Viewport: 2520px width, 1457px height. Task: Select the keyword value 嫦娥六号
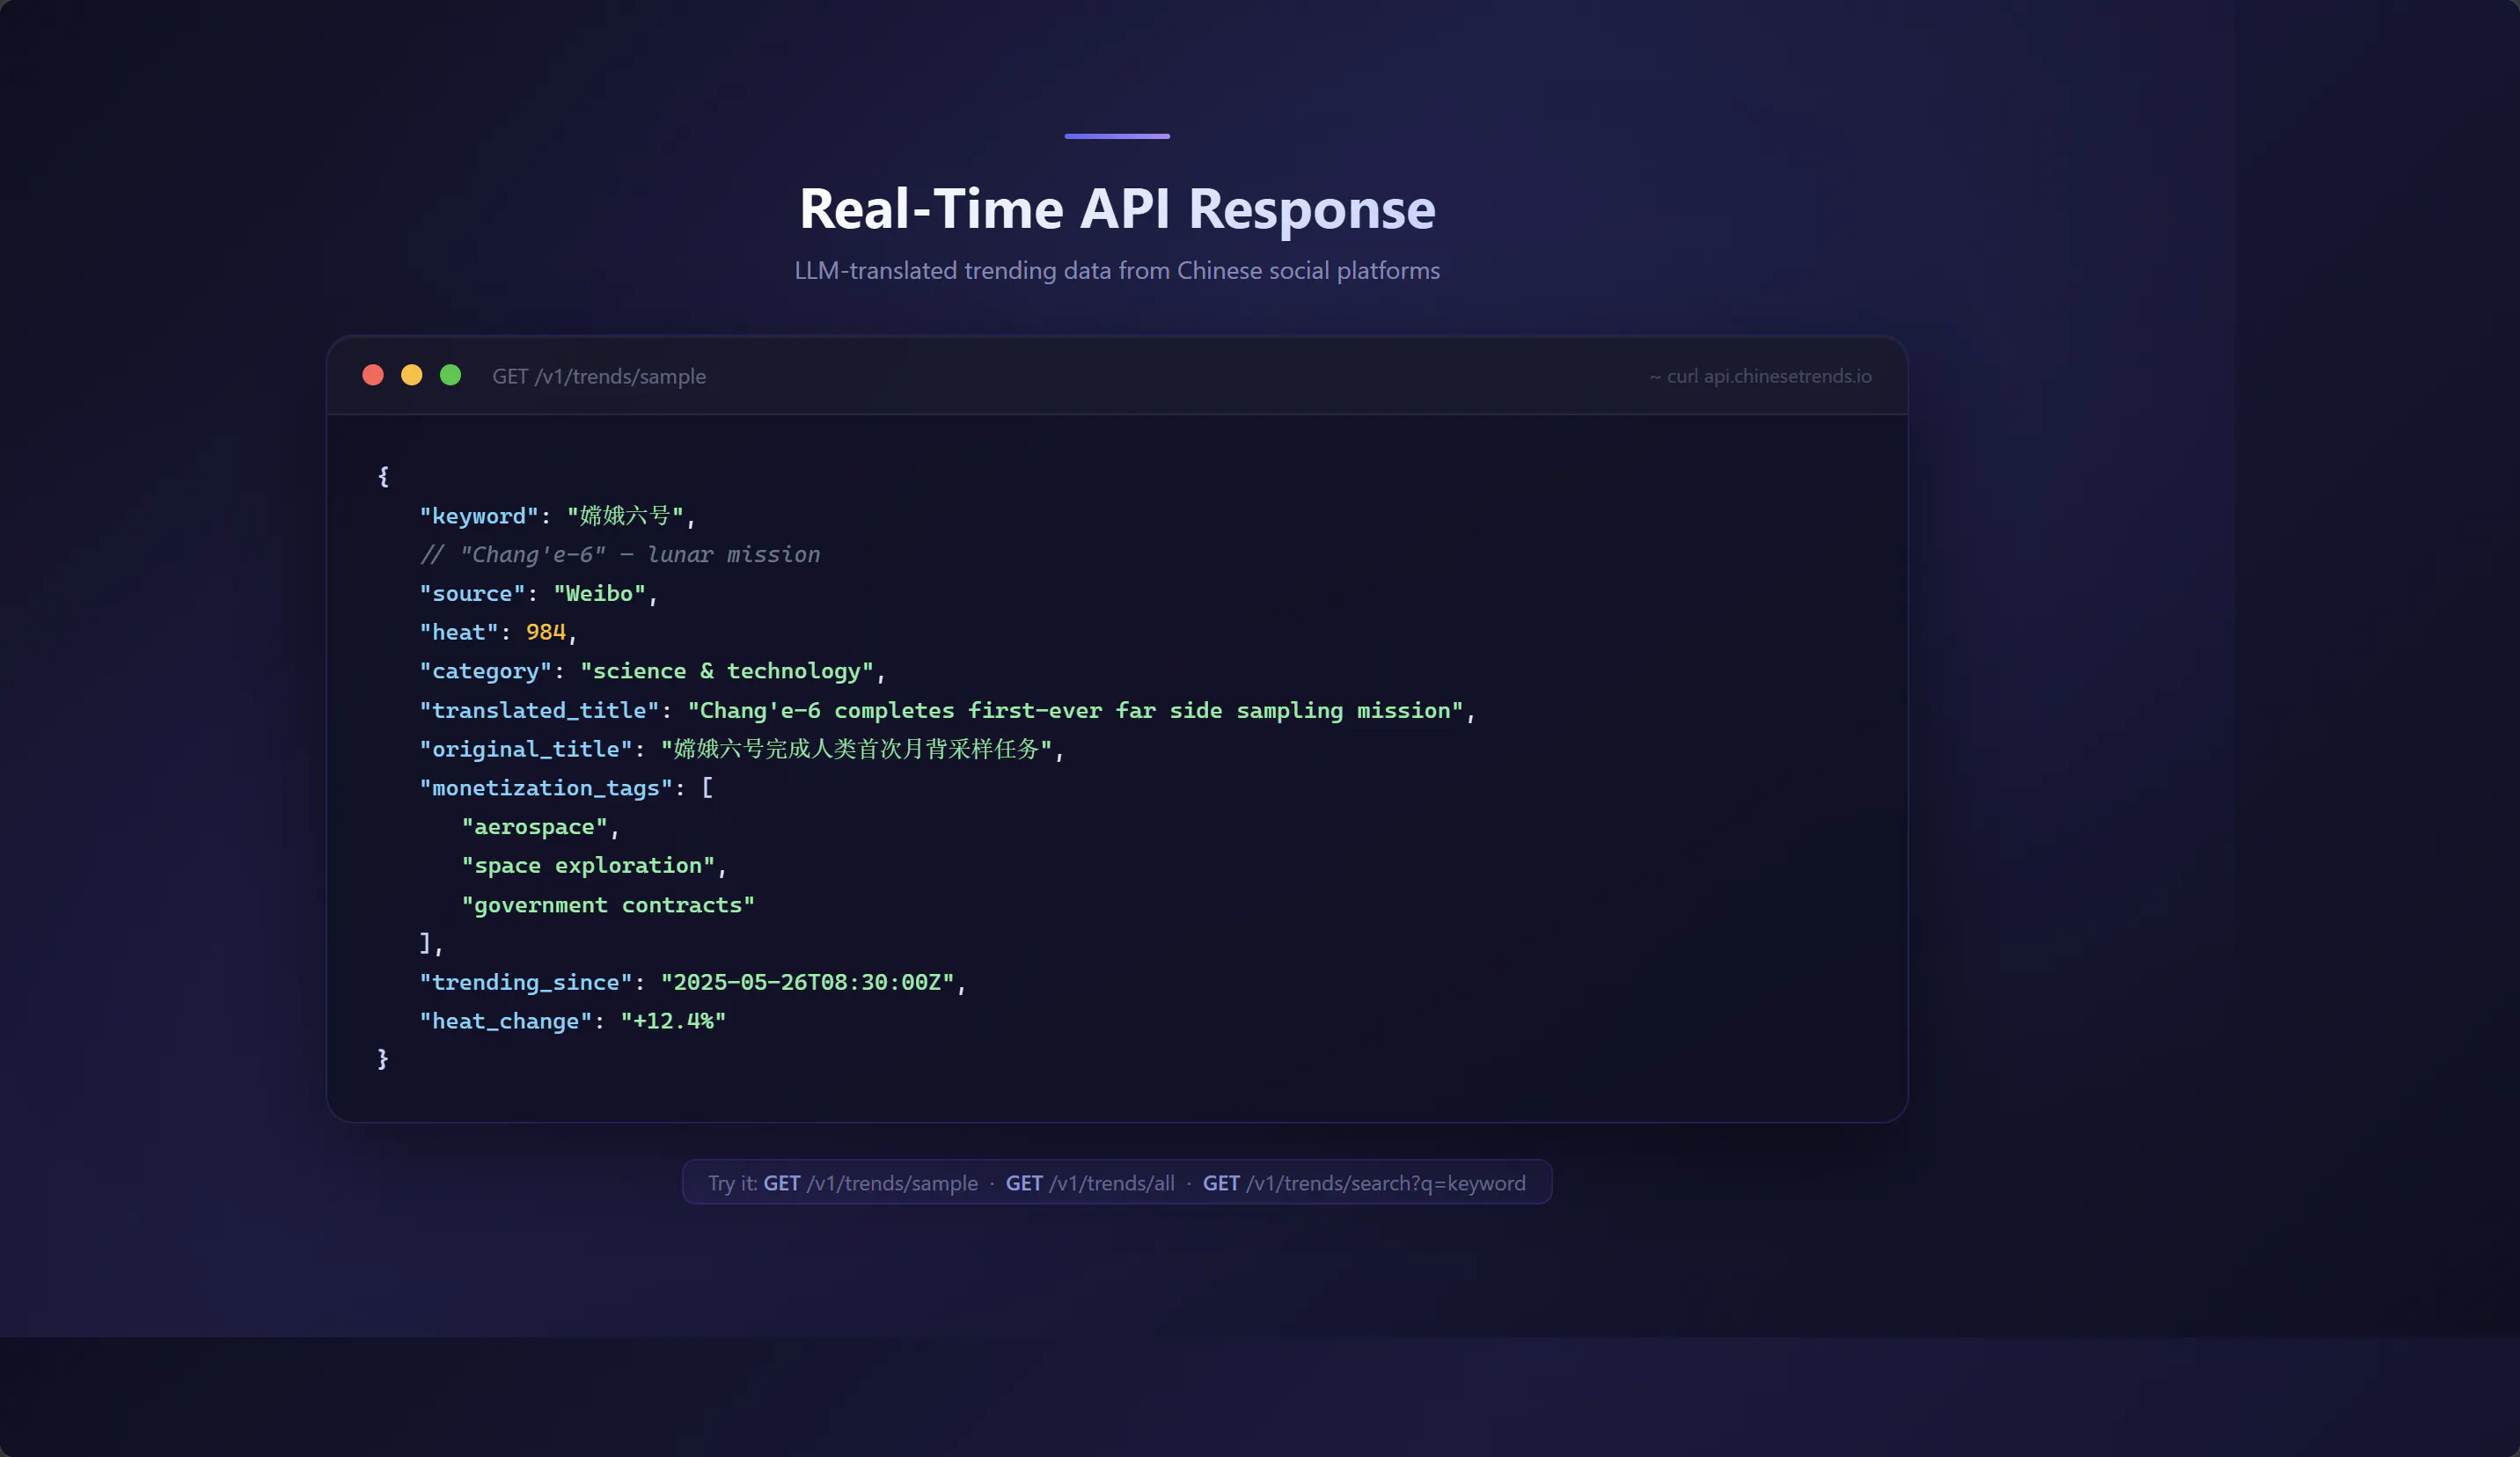pyautogui.click(x=626, y=516)
